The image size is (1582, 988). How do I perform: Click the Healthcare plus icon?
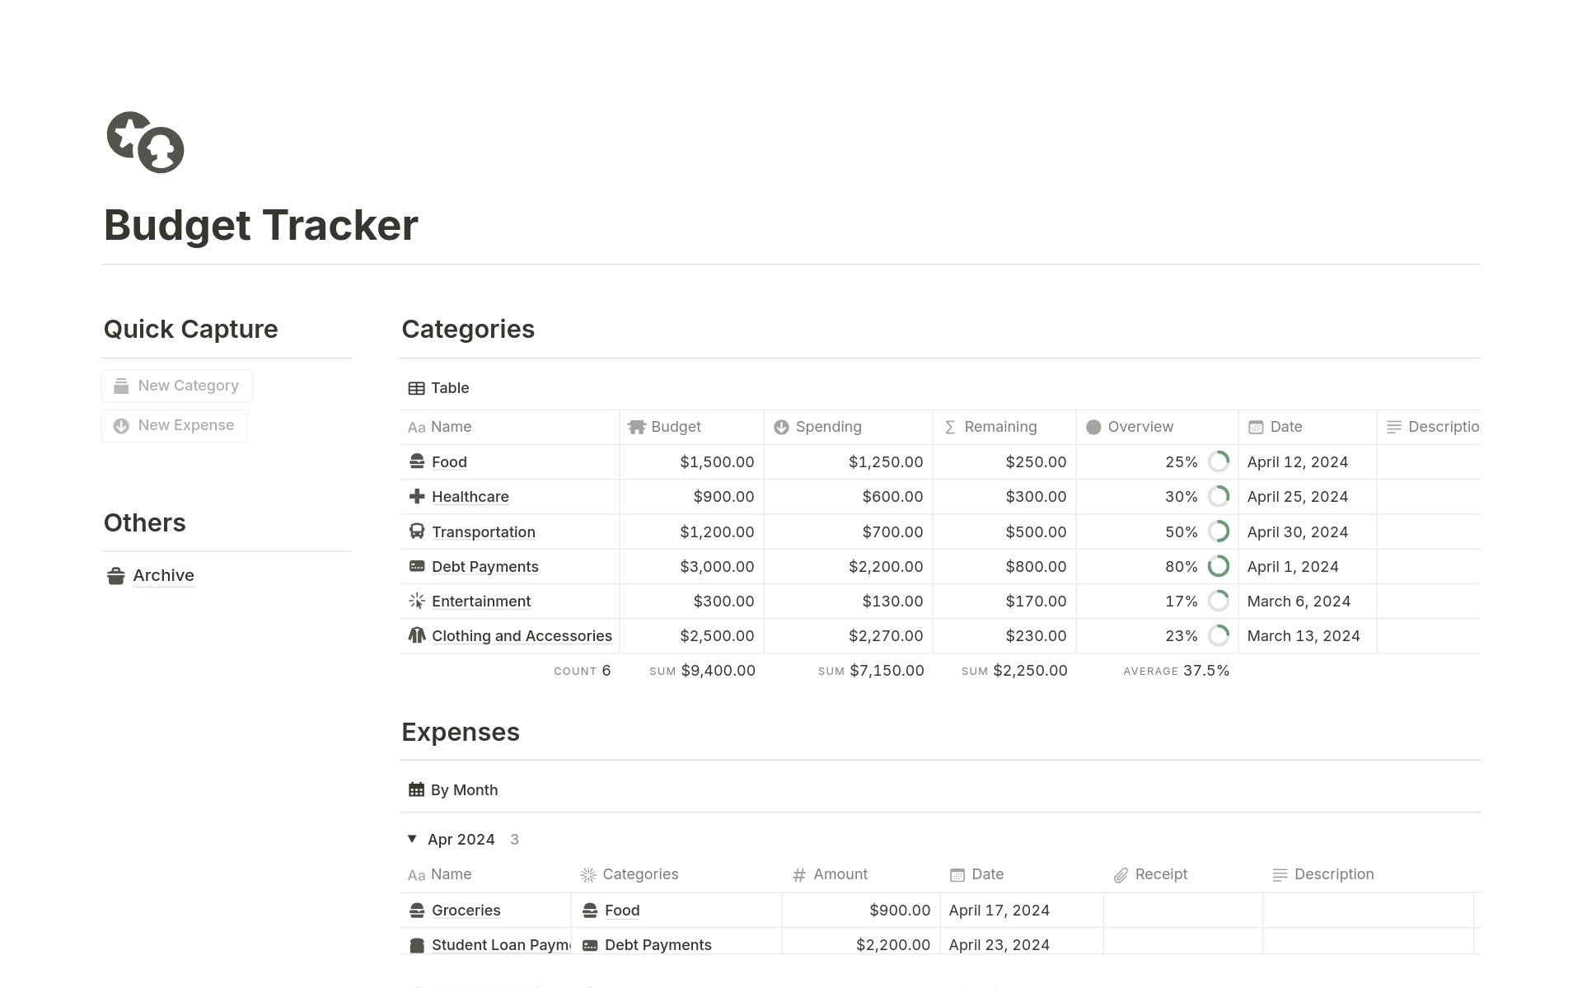(417, 496)
